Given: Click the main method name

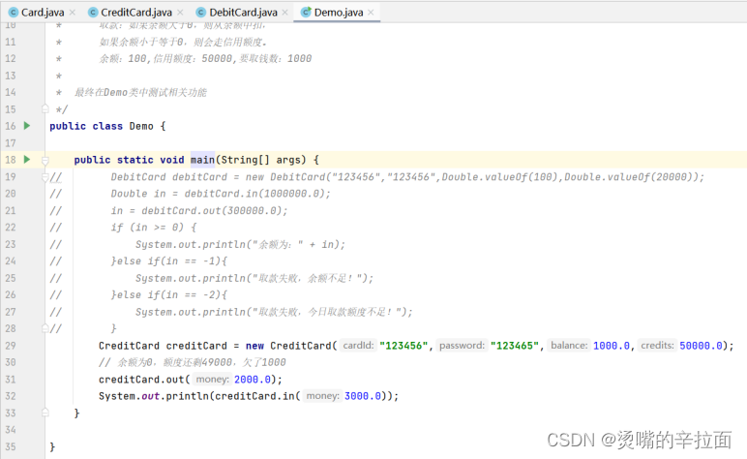Looking at the screenshot, I should [x=202, y=160].
